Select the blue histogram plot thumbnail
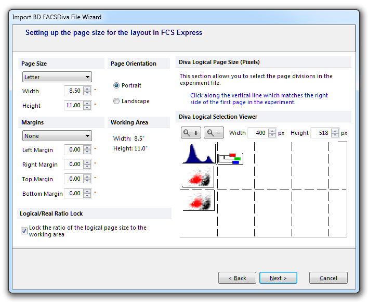This screenshot has height=302, width=368. coord(199,154)
